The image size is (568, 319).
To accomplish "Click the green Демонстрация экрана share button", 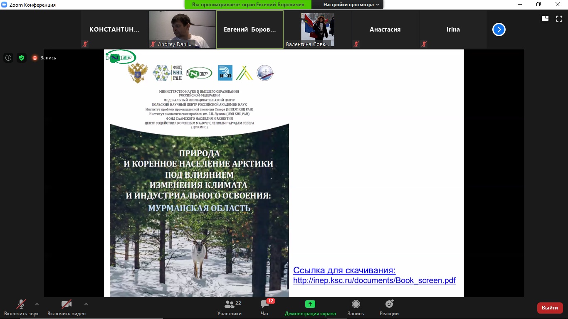I will 310,307.
